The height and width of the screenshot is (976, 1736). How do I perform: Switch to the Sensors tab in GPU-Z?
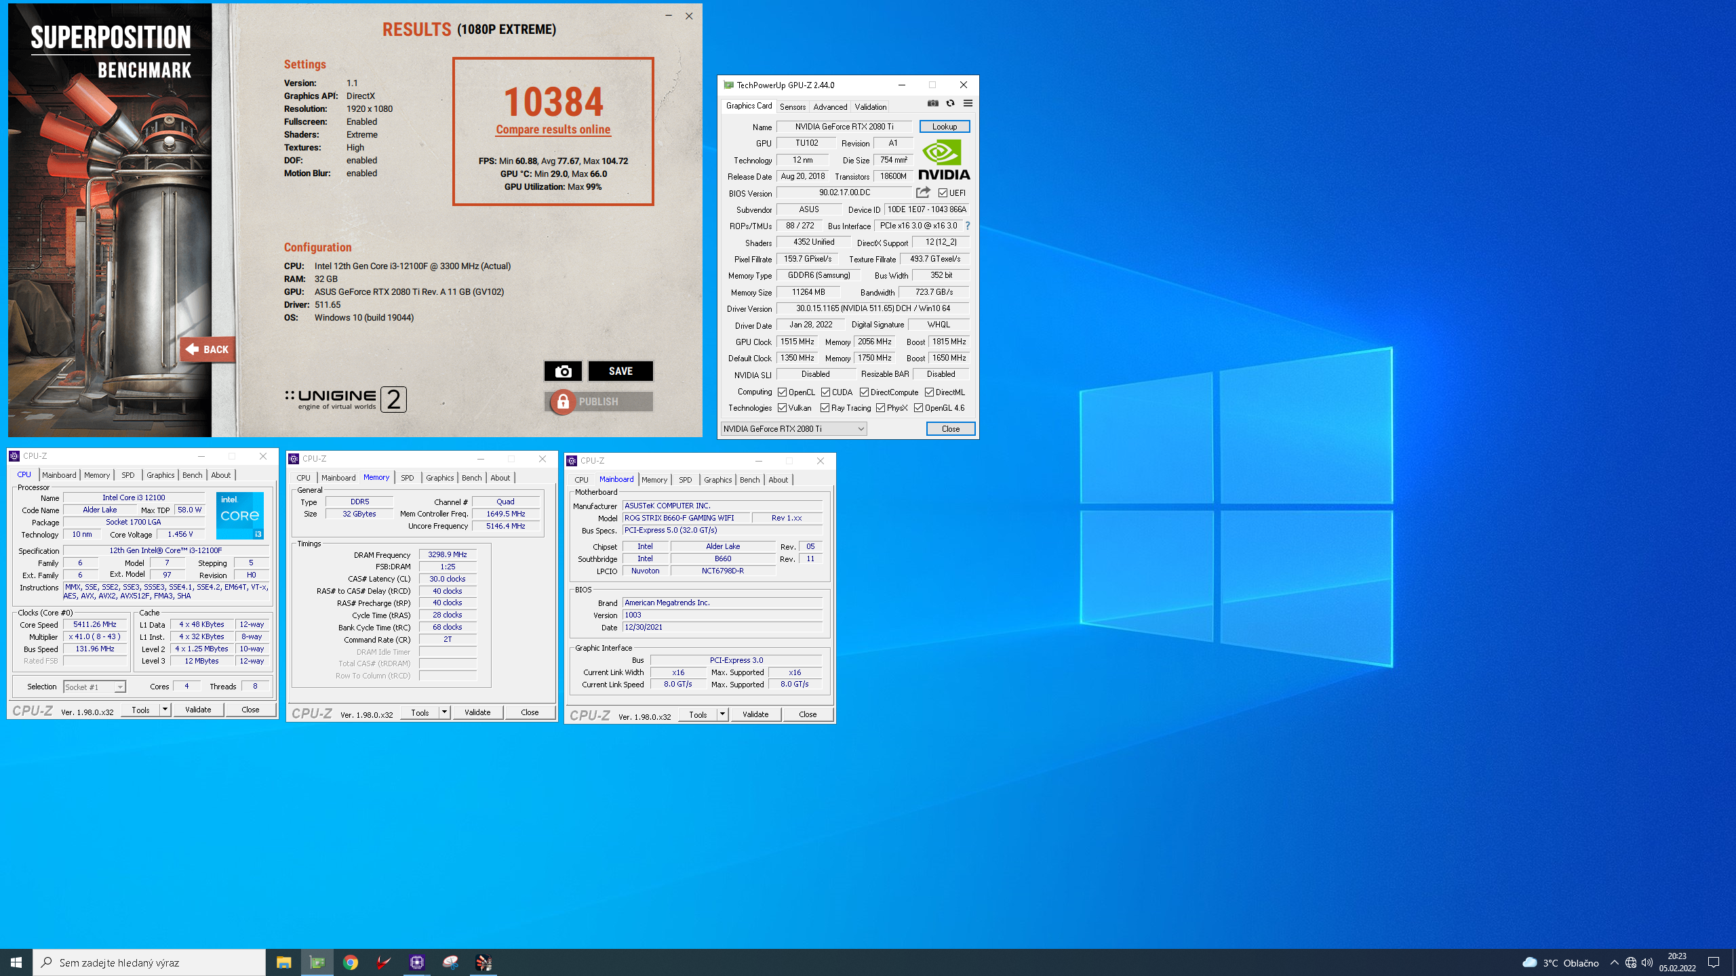tap(792, 107)
